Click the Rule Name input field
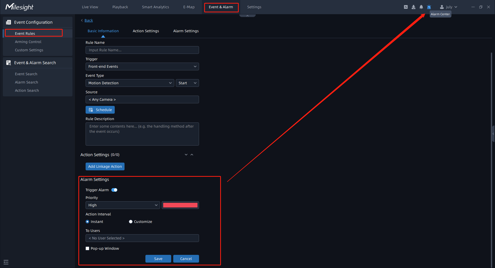The width and height of the screenshot is (495, 268). (x=142, y=50)
